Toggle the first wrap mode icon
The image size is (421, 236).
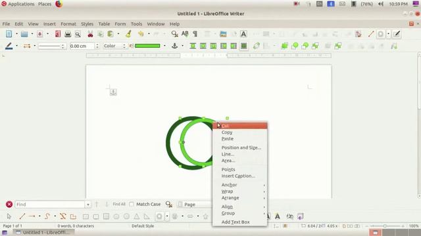coord(193,46)
